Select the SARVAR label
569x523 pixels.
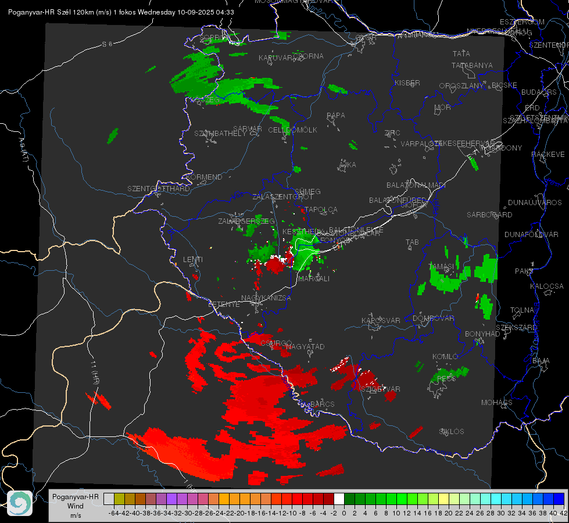coord(247,128)
